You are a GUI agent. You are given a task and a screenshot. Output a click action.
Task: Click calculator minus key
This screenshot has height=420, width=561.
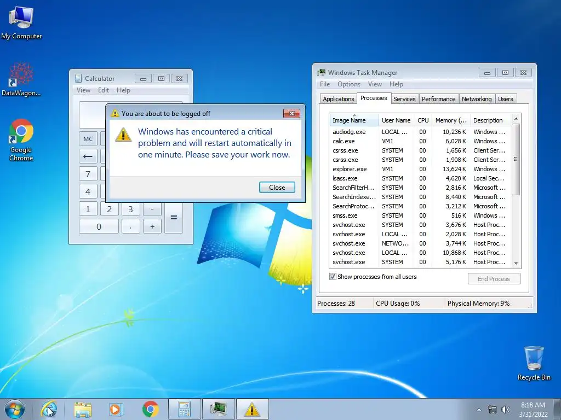click(152, 209)
